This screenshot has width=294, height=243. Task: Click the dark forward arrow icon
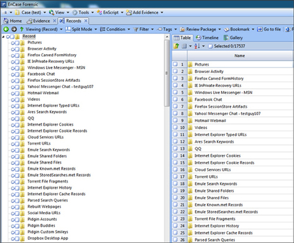[x=14, y=29]
